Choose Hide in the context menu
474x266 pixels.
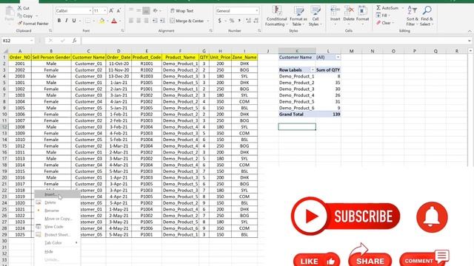[x=58, y=251]
